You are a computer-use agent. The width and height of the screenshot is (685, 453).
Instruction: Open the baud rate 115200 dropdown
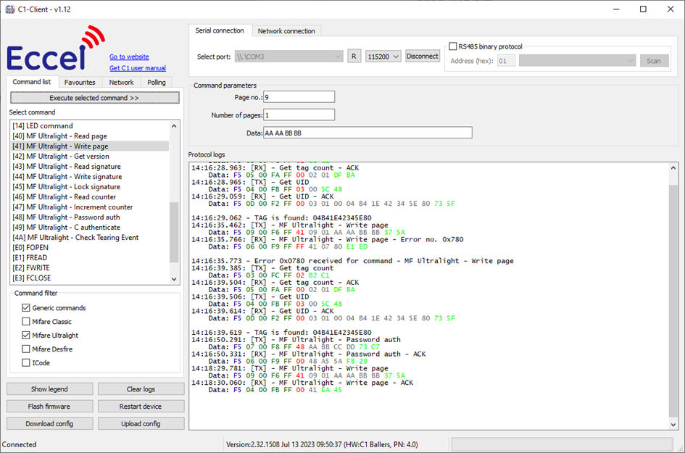coord(383,57)
